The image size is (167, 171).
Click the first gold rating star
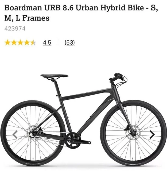click(x=7, y=42)
